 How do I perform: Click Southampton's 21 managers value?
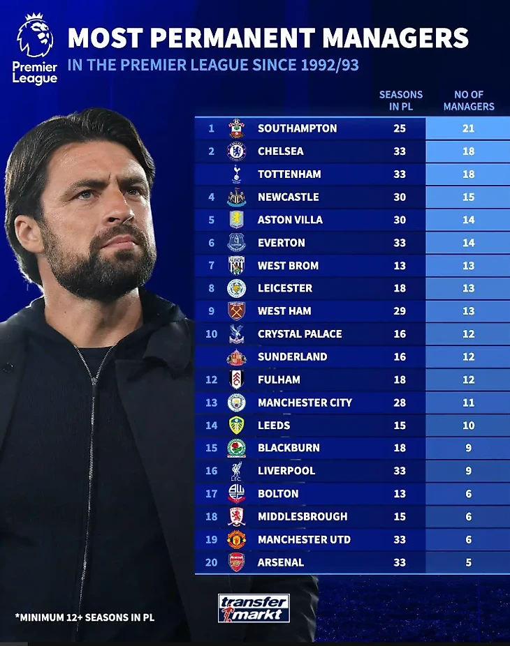pos(468,128)
